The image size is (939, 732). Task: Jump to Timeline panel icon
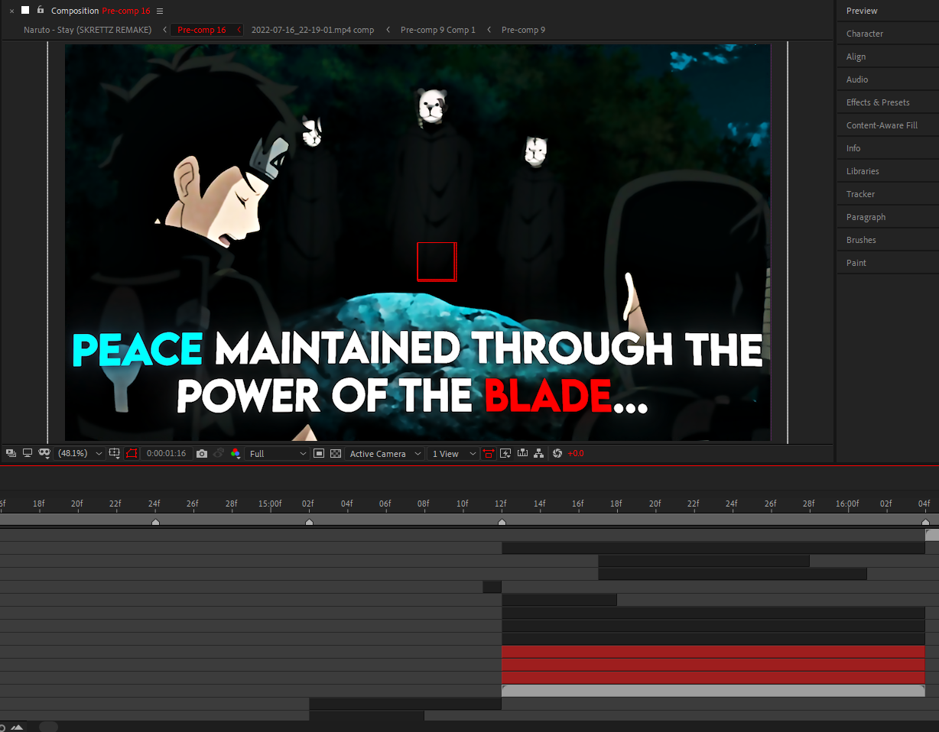522,453
